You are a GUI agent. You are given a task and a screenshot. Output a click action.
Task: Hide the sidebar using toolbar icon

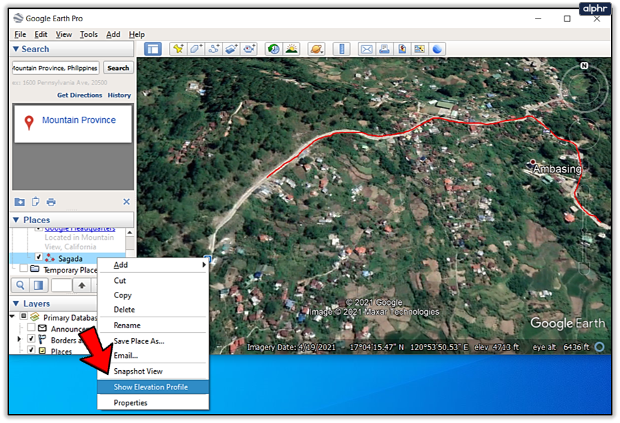click(152, 49)
